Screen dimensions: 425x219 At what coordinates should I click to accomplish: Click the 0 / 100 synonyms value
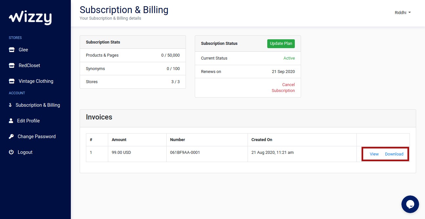point(173,69)
